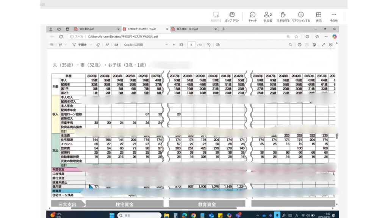Select the PDF highlight tool

(x=60, y=45)
